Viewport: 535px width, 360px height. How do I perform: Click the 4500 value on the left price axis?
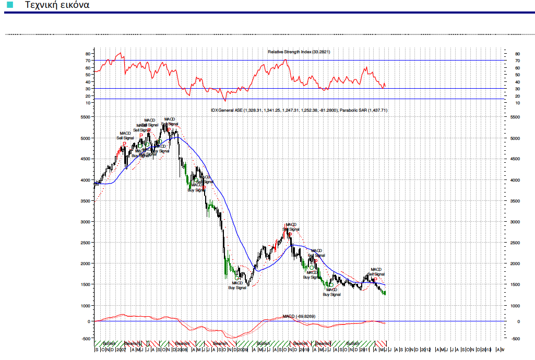[86, 159]
